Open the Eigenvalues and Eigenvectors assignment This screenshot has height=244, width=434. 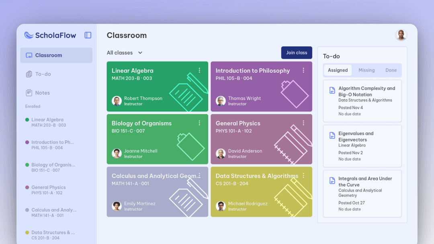[362, 146]
